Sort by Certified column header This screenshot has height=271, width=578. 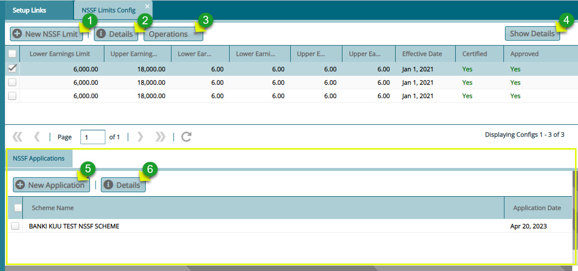click(480, 54)
